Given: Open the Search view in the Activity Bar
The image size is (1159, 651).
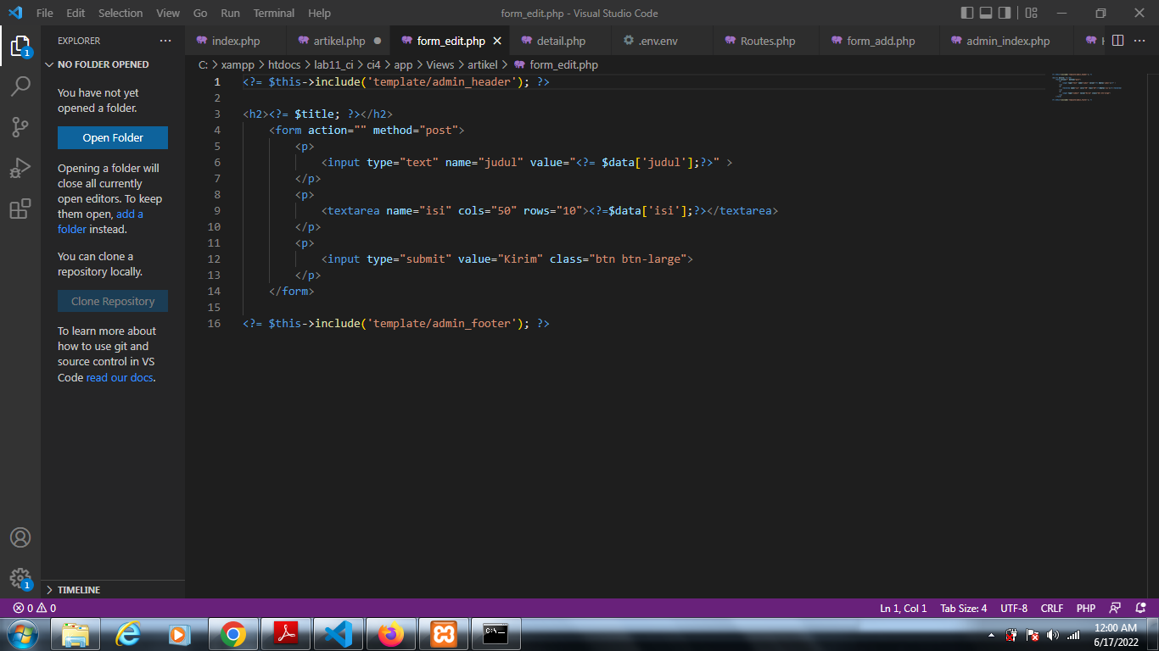Looking at the screenshot, I should pyautogui.click(x=20, y=86).
